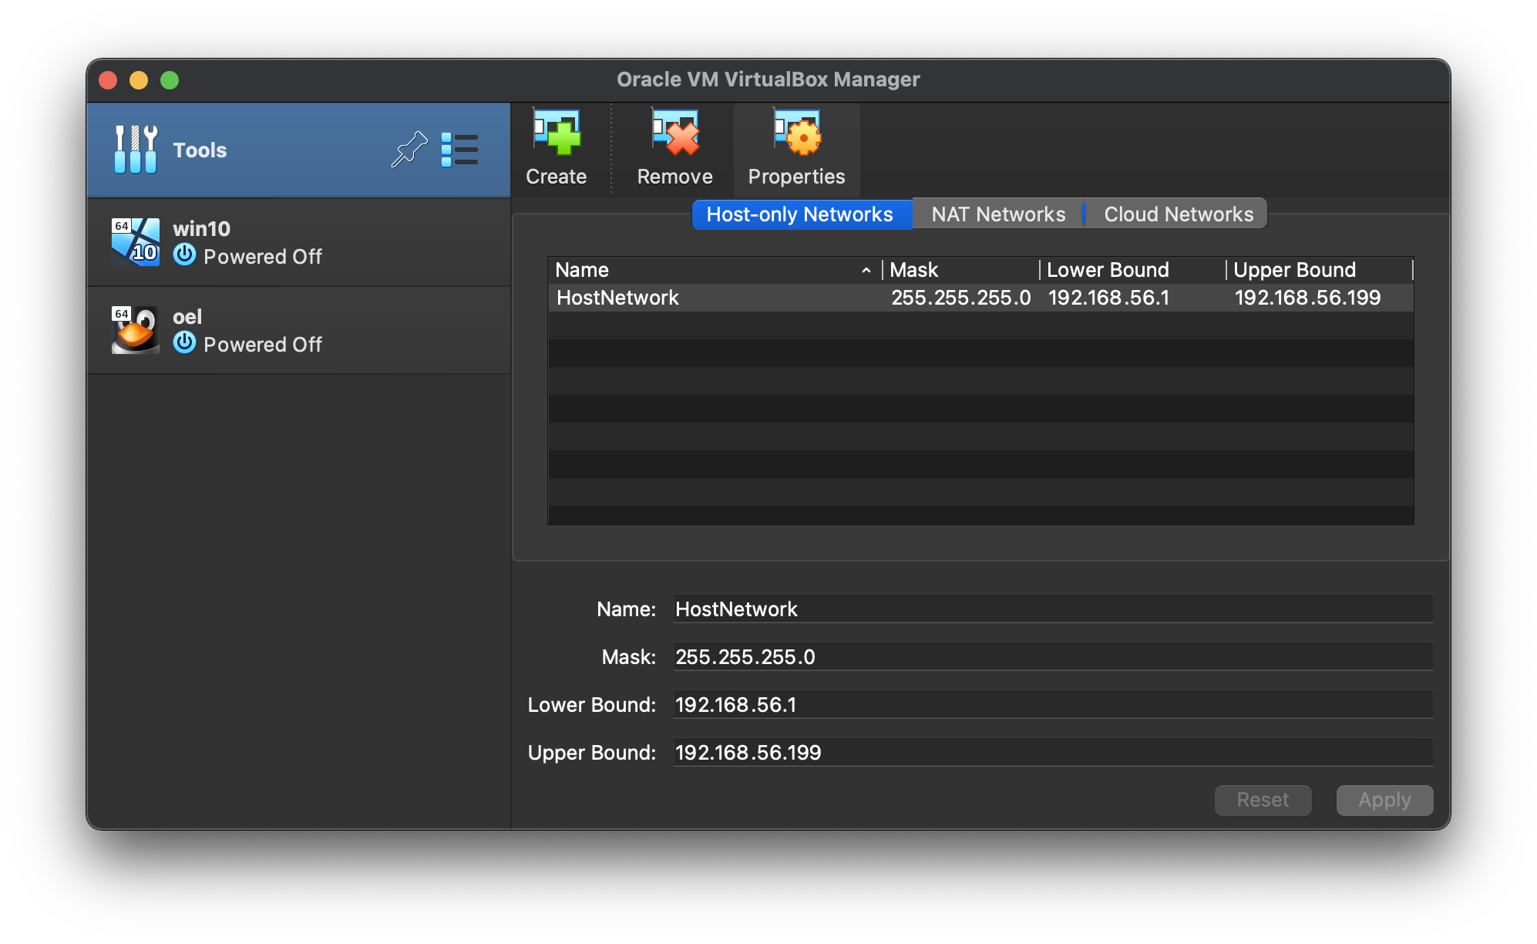Click the Lower Bound column header
Screen dimensions: 1537x944
click(1132, 270)
